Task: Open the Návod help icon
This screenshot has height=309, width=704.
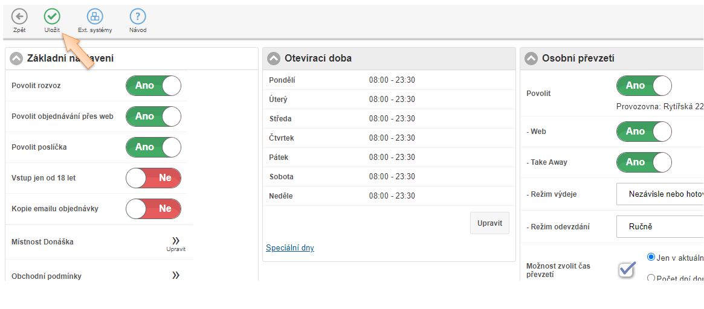Action: [138, 17]
